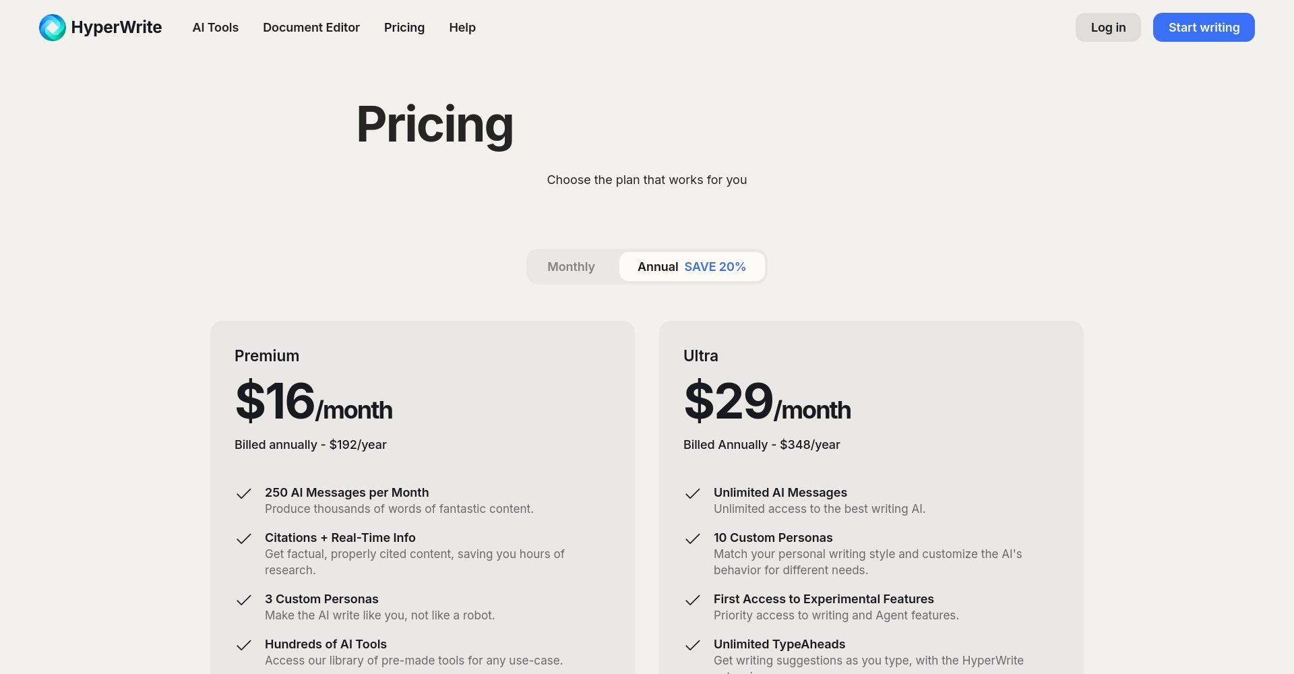Image resolution: width=1294 pixels, height=674 pixels.
Task: Click checkmark next to Citations + Real-Time Info
Action: (x=244, y=539)
